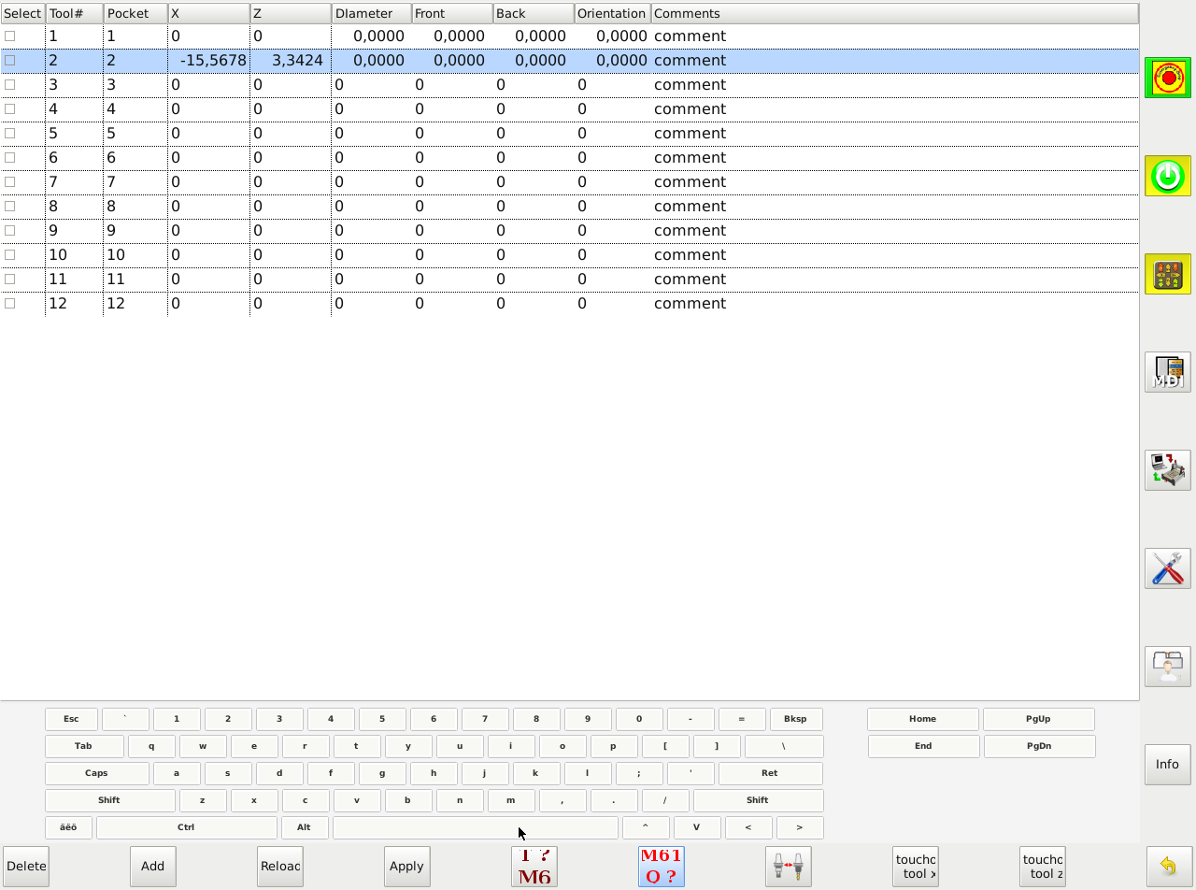Viewport: 1196px width, 890px height.
Task: Click the Alt key on the on-screen keyboard
Action: click(x=304, y=827)
